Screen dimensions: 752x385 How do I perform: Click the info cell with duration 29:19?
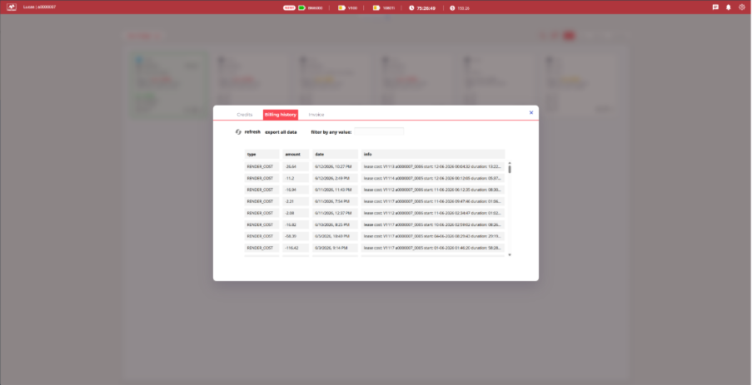[433, 236]
